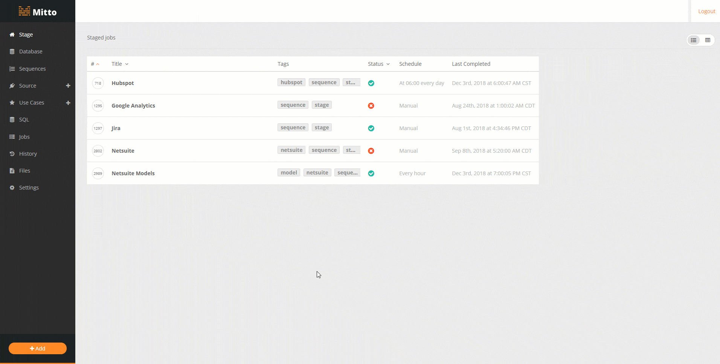Image resolution: width=720 pixels, height=364 pixels.
Task: Switch to list view
Action: click(694, 40)
